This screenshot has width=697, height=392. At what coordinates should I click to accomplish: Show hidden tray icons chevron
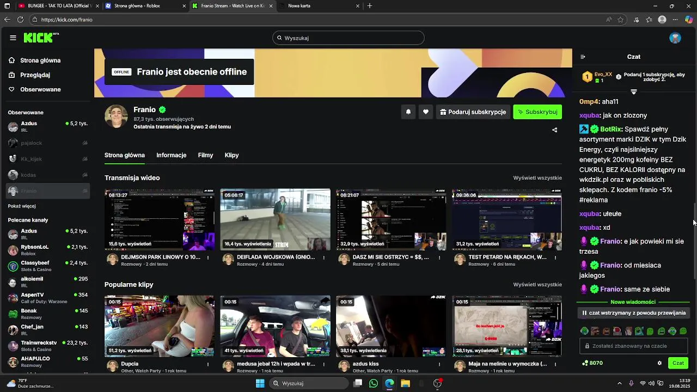click(619, 383)
